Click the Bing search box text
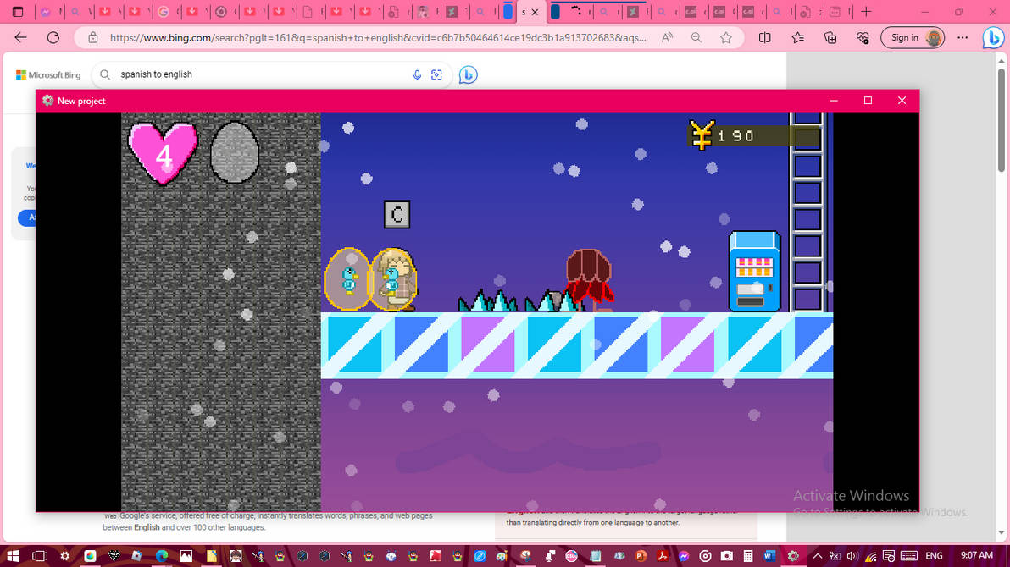Image resolution: width=1010 pixels, height=567 pixels. [x=157, y=74]
